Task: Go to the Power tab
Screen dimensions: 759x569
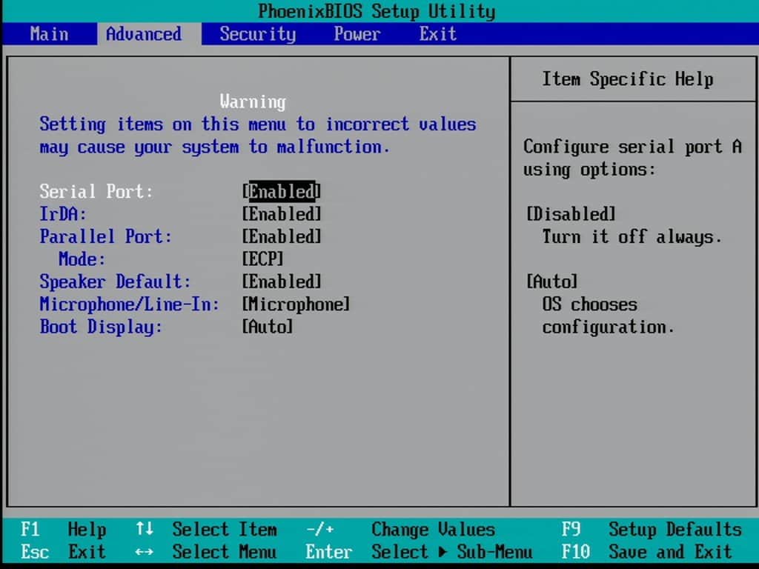Action: point(357,34)
